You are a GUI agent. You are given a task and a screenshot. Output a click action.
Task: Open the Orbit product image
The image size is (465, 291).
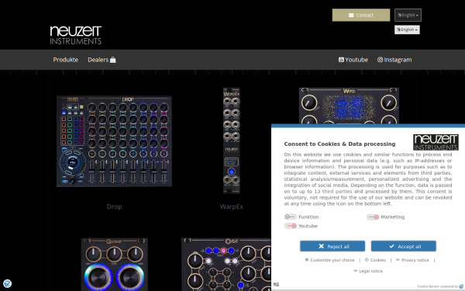tap(226, 265)
